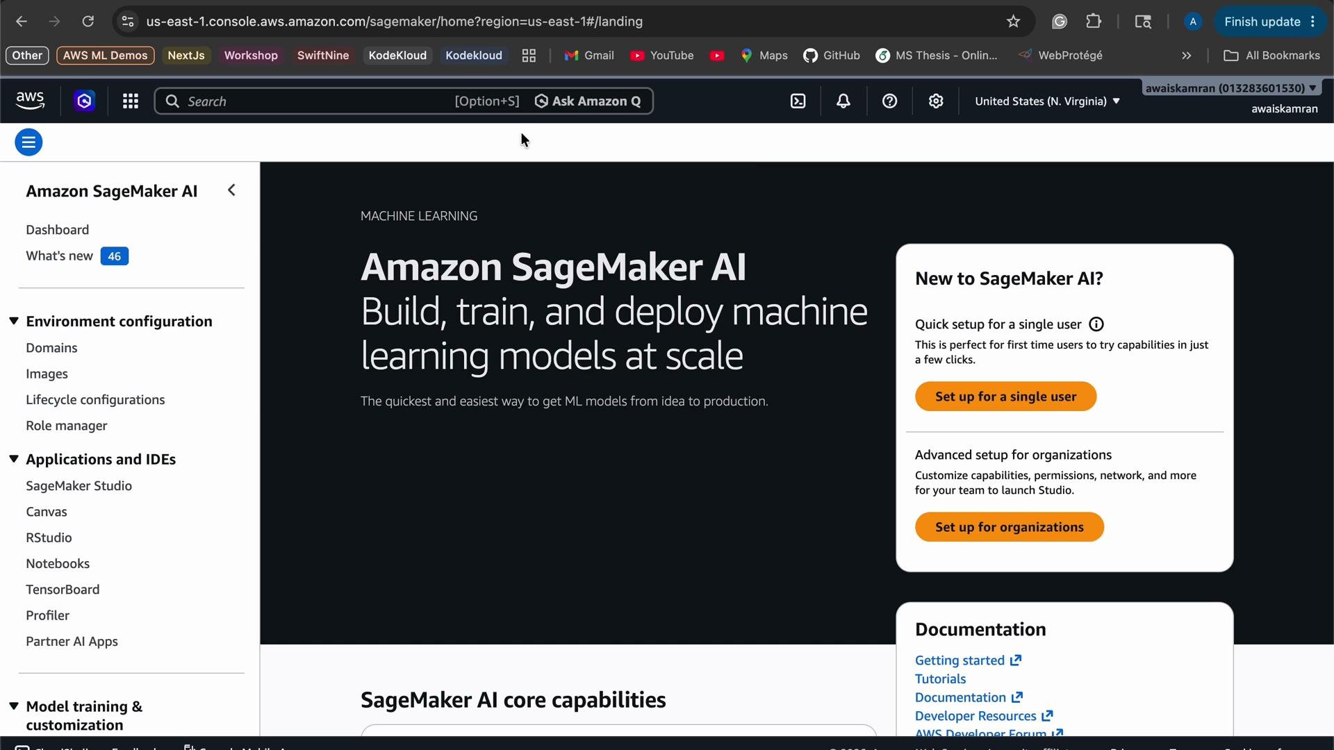Image resolution: width=1334 pixels, height=750 pixels.
Task: Open What's new in the sidebar
Action: point(59,256)
